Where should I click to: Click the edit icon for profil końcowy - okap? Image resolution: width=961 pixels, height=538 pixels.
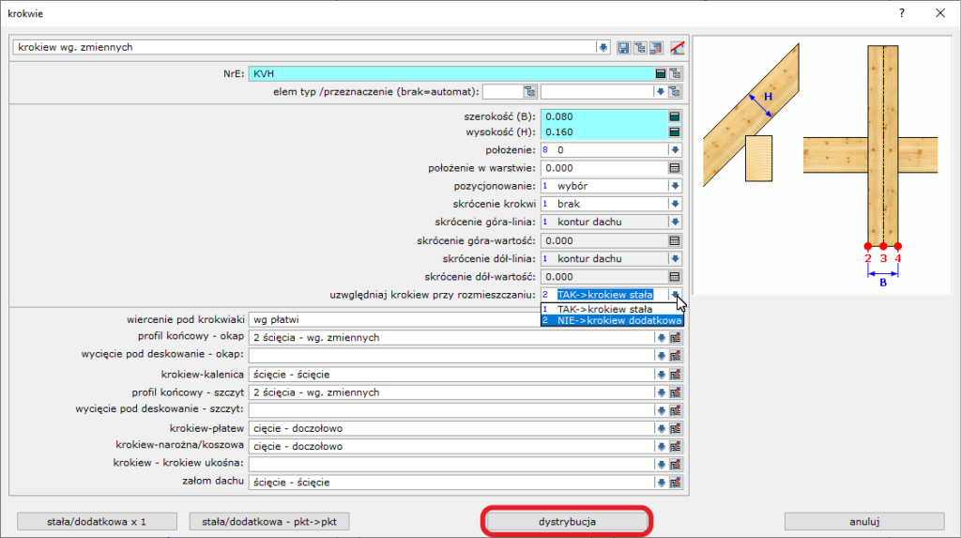[675, 338]
